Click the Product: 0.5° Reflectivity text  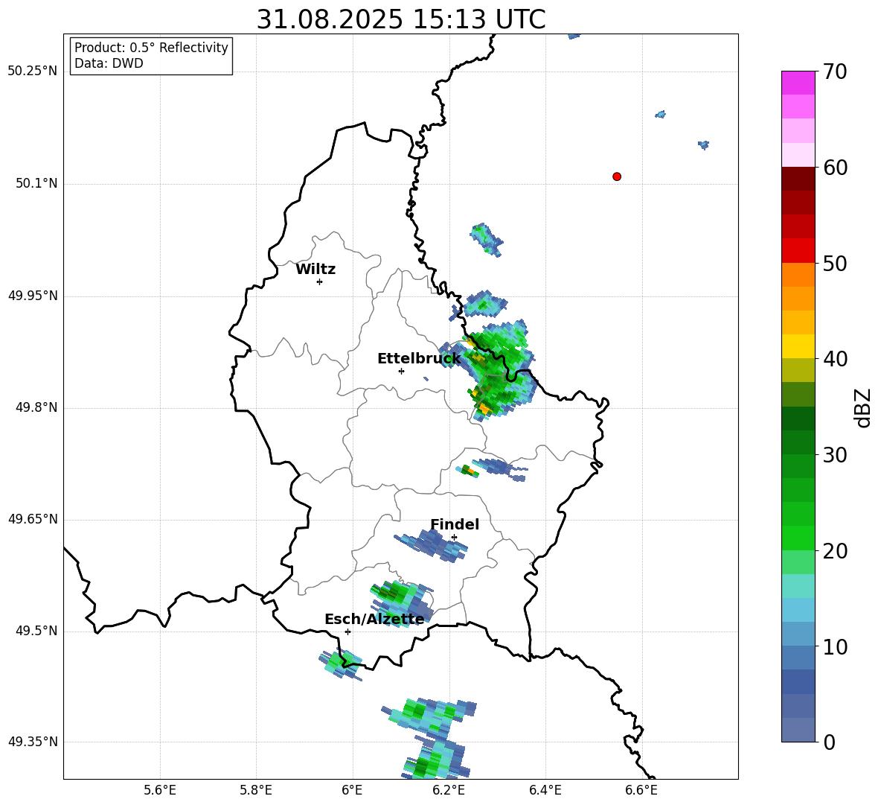tap(151, 48)
